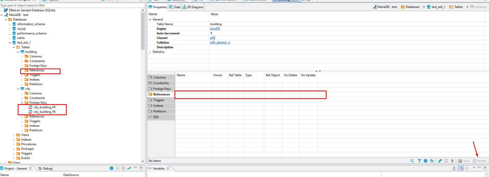Follow the utf8_general_ci collation link

(220, 42)
